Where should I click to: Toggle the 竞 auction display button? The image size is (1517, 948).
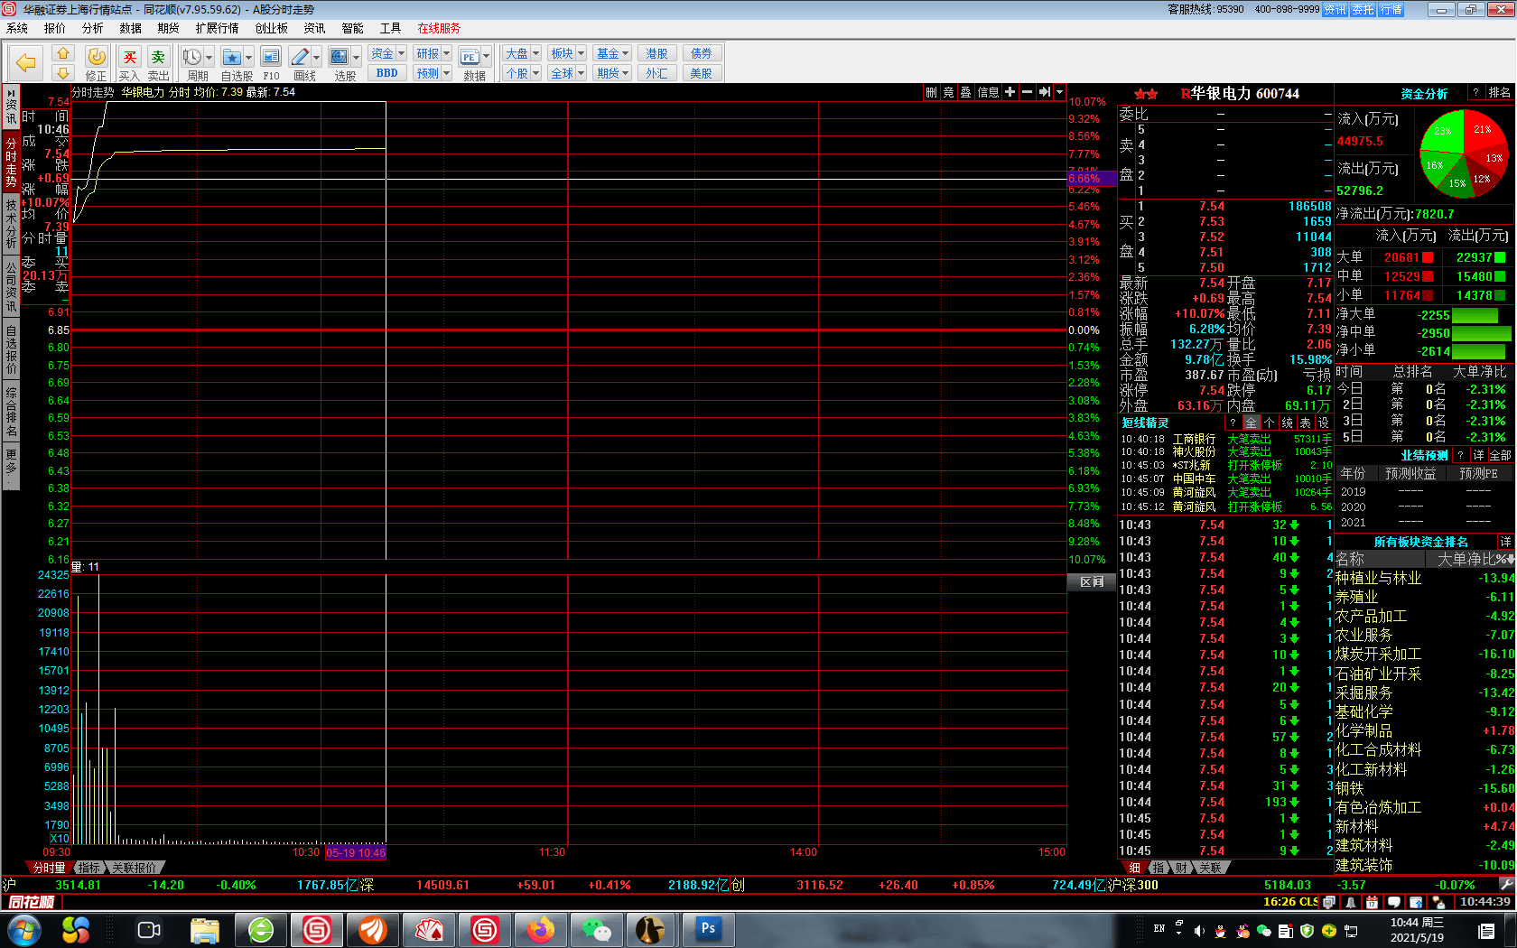coord(948,92)
